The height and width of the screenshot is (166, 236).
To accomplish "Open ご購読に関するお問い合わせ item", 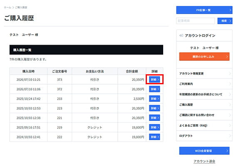I will pyautogui.click(x=204, y=115).
